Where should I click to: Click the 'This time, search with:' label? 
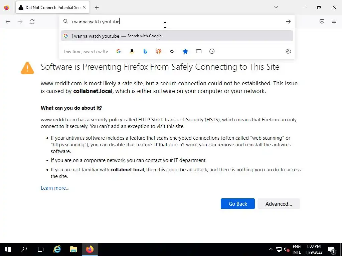pyautogui.click(x=85, y=52)
